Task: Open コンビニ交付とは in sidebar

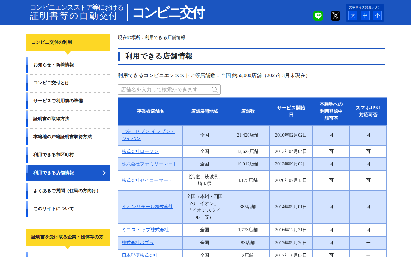Action: (x=51, y=83)
